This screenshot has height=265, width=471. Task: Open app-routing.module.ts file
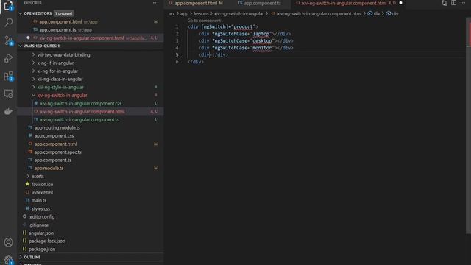(x=57, y=127)
